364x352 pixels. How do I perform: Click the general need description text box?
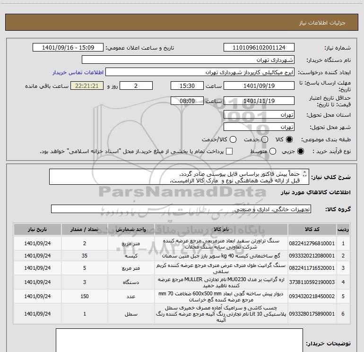(179, 177)
